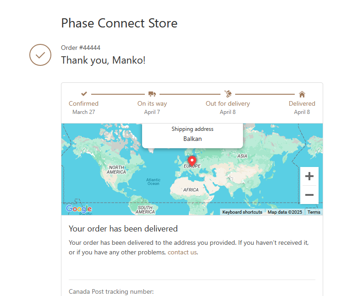Click the Out for delivery hand-truck icon
347x296 pixels.
[x=228, y=94]
